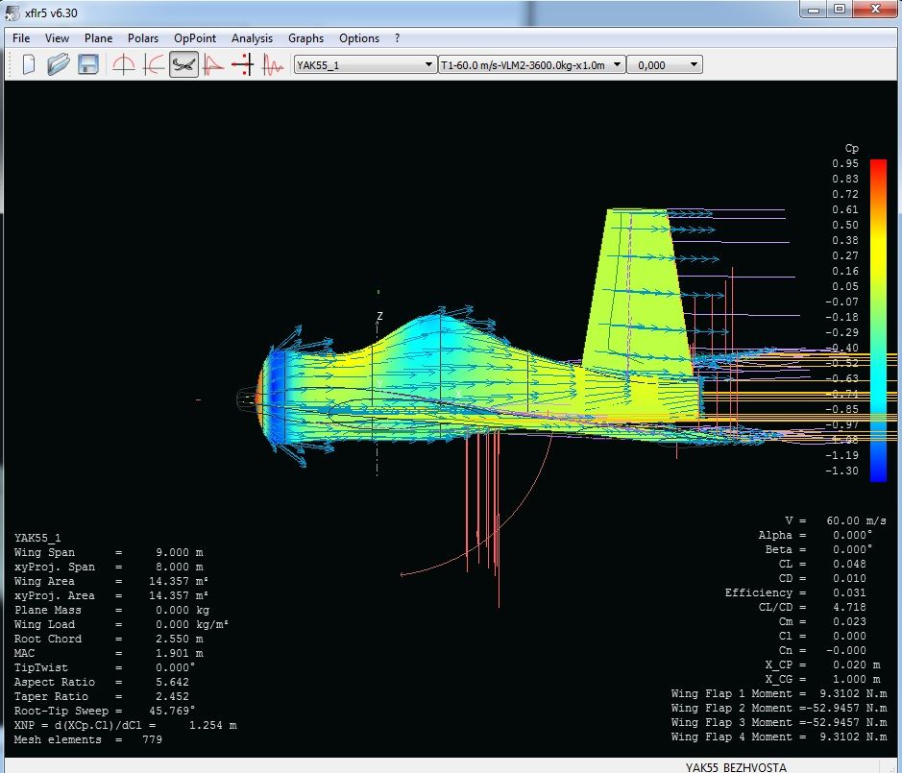Screen dimensions: 902x773
Task: Open the OpPoint menu
Action: coord(196,38)
